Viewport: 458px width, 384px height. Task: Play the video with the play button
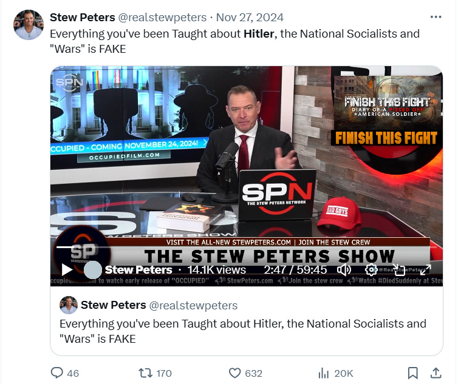tap(67, 269)
